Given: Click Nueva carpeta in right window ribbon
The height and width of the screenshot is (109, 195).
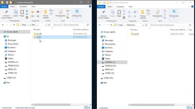Looking at the screenshot, I should (x=143, y=14).
